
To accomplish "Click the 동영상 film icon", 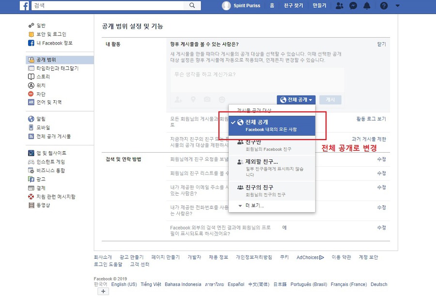I will point(31,205).
